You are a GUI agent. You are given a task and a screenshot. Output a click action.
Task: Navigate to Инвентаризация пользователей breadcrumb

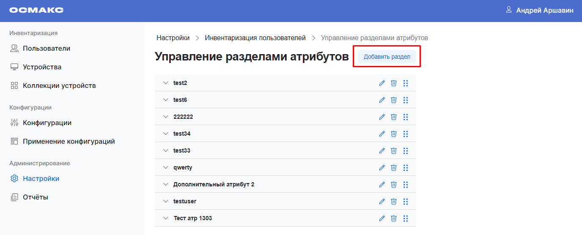(255, 38)
